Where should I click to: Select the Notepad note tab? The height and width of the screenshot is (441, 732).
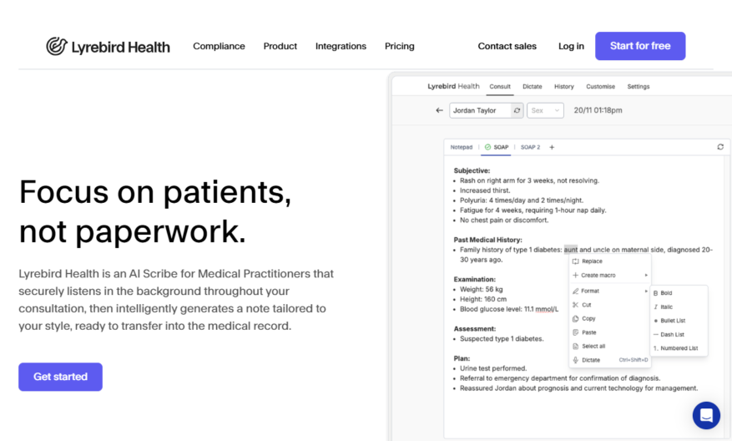click(x=462, y=147)
